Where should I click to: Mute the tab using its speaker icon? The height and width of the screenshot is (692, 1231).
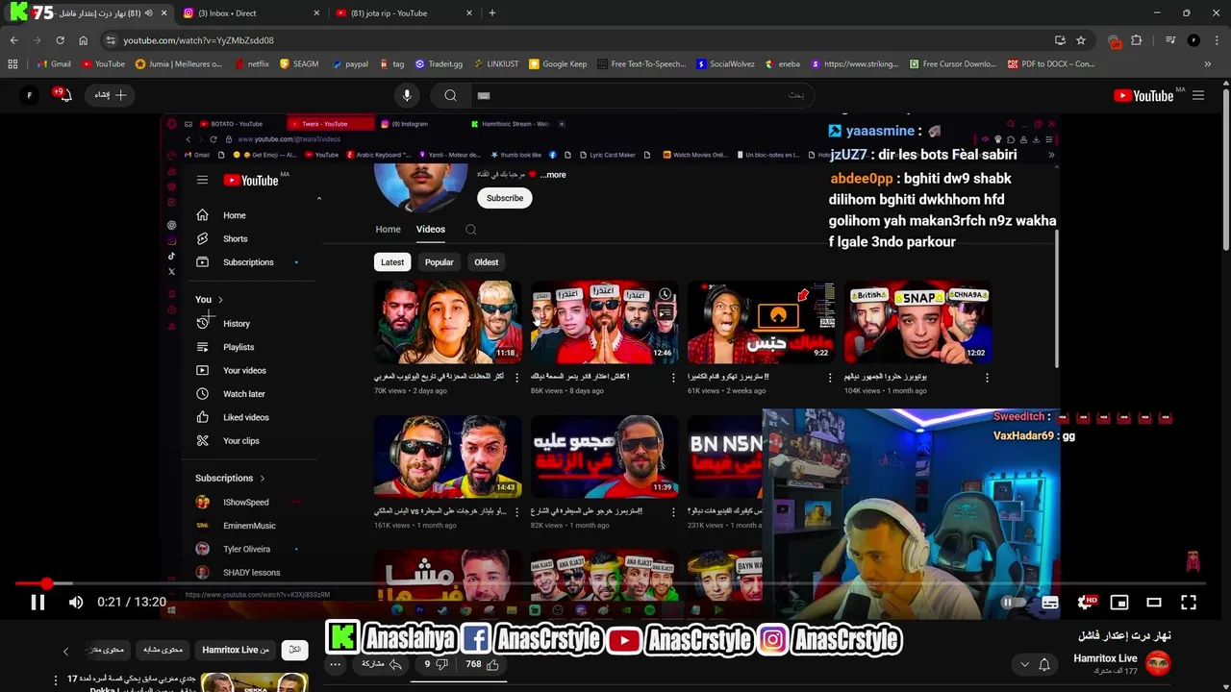(149, 13)
